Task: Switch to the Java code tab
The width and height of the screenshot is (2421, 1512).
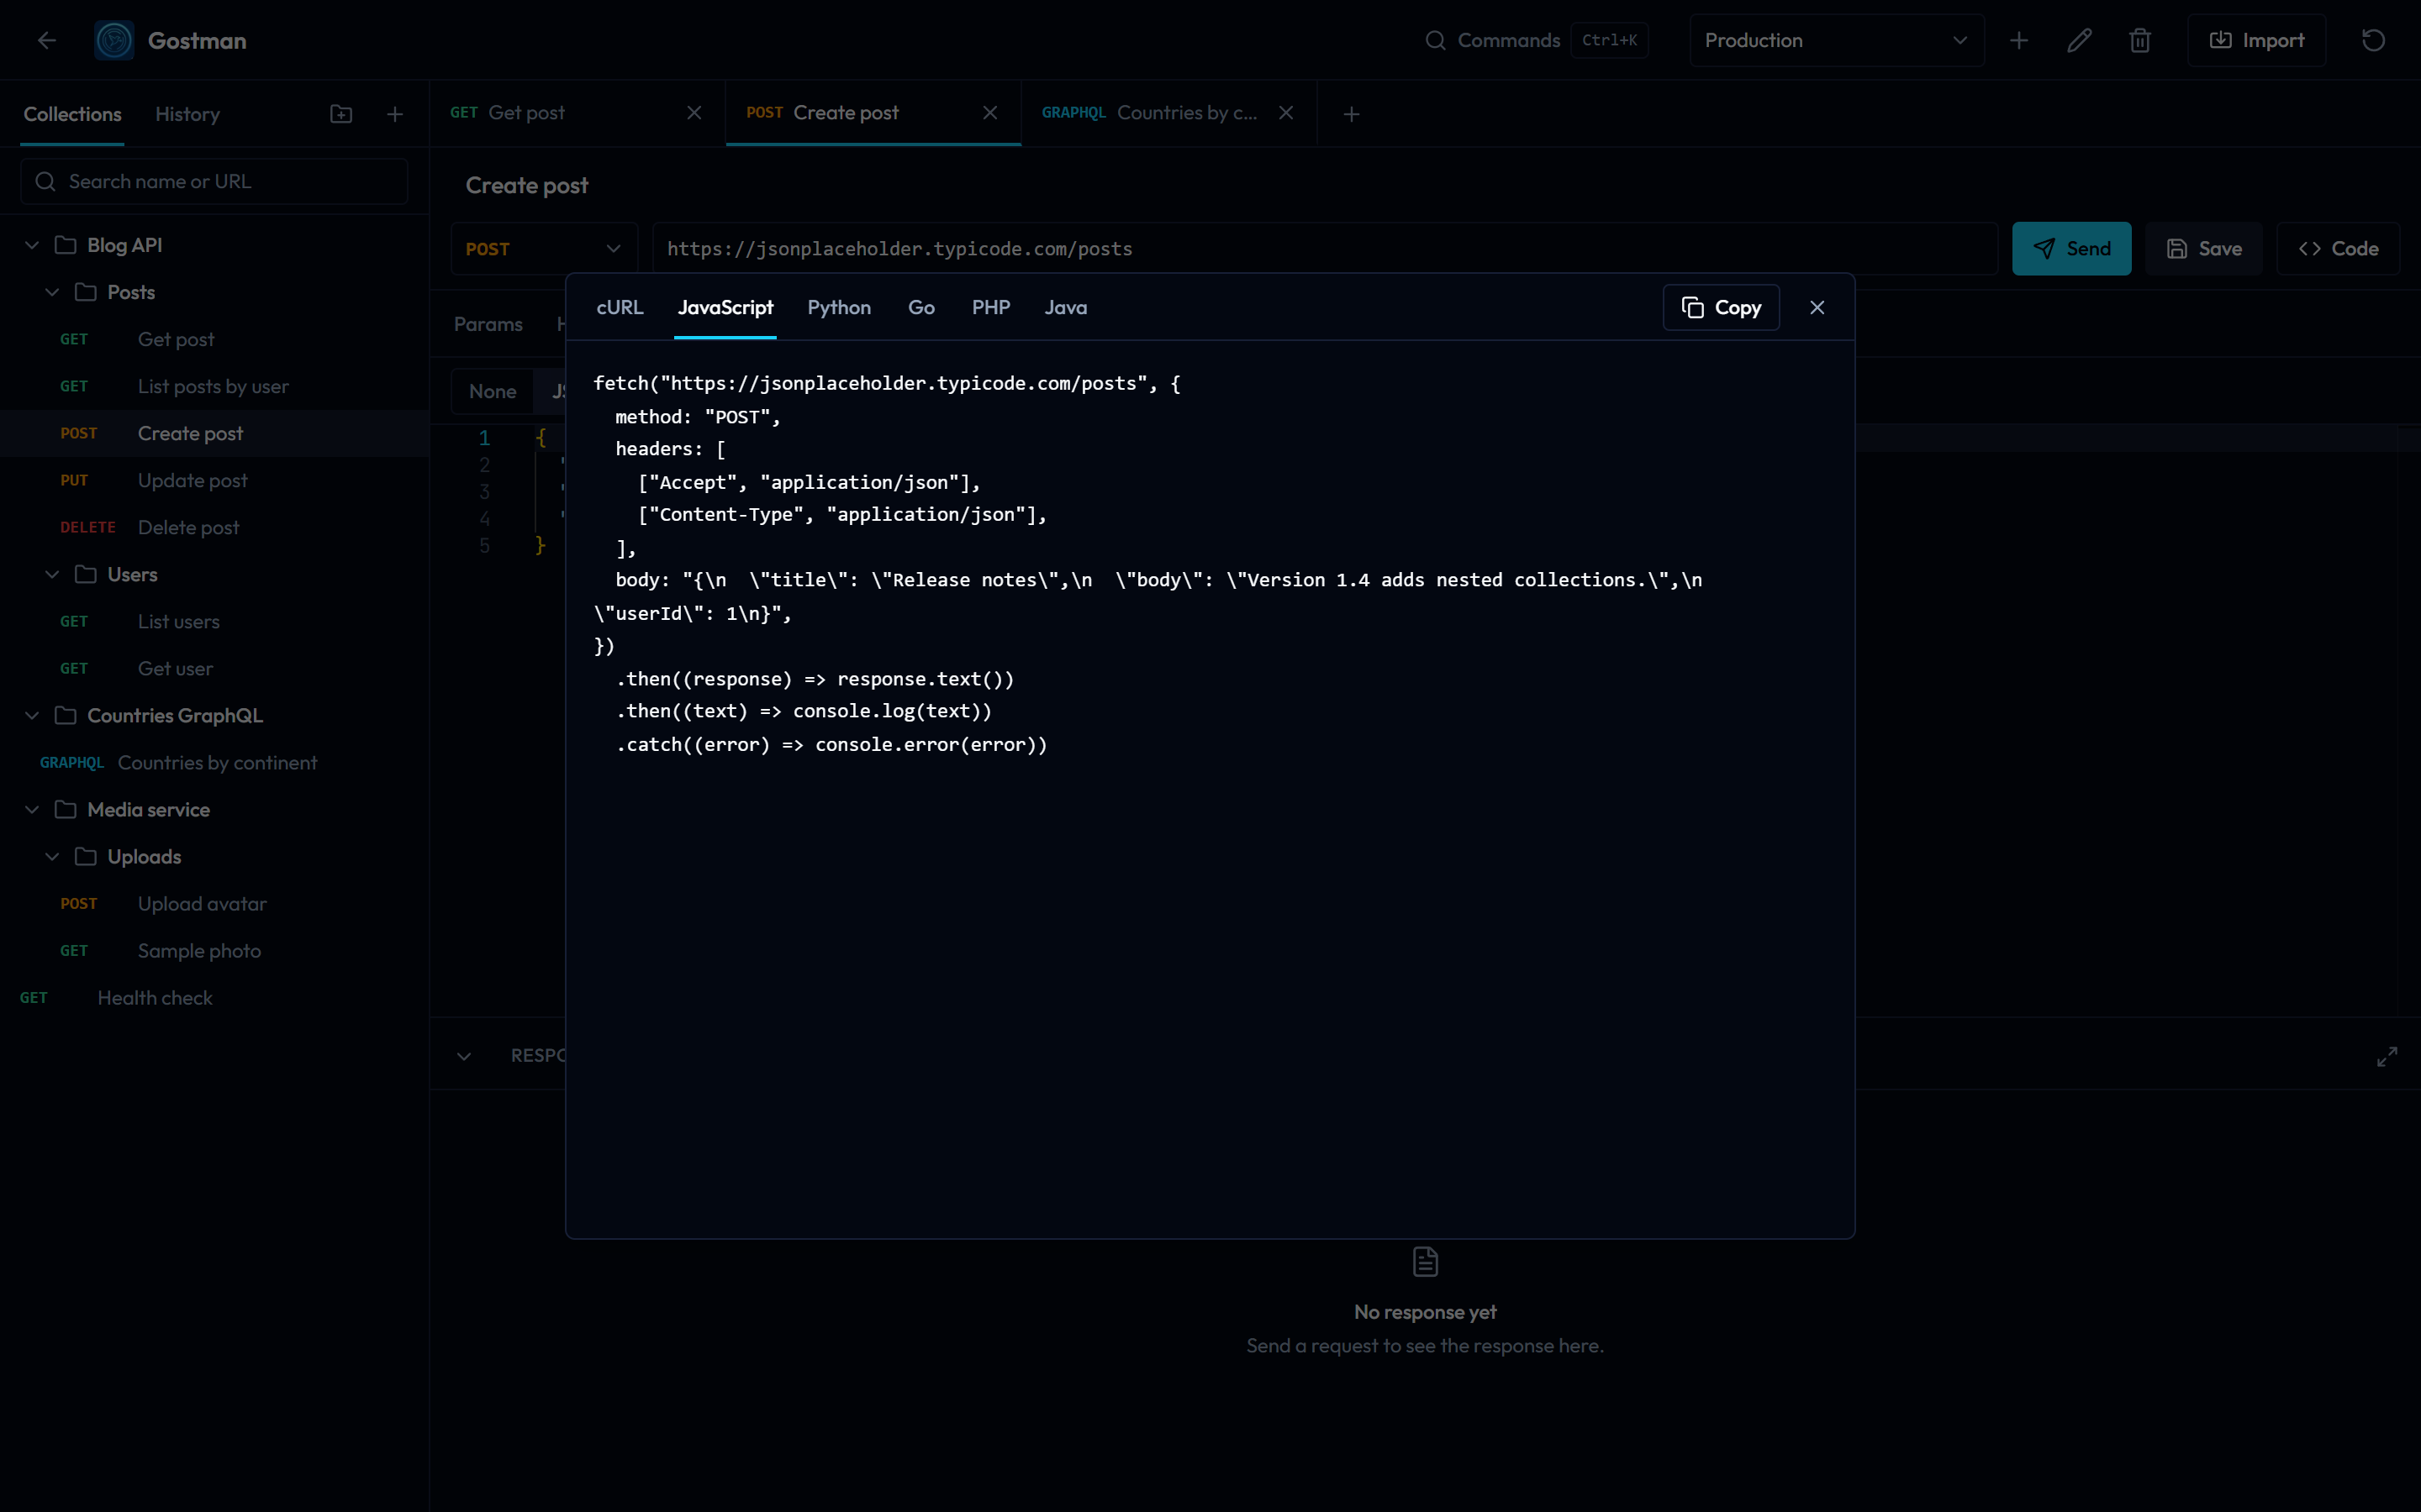Action: (1065, 307)
